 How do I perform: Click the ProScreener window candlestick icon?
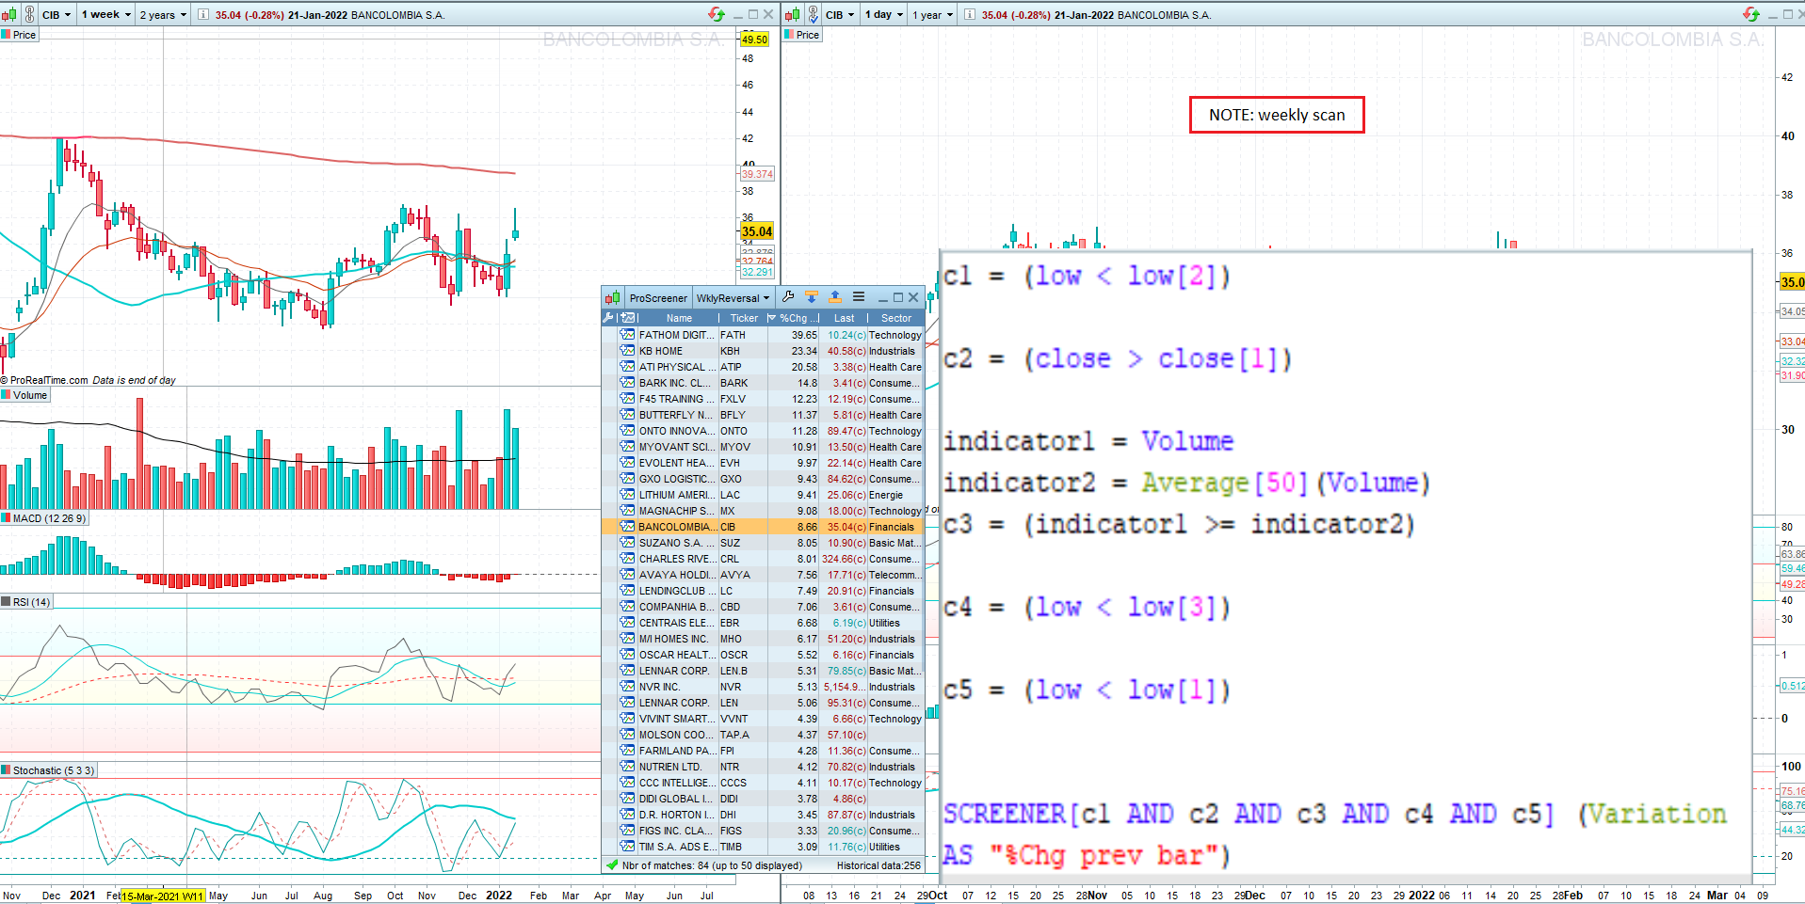coord(612,298)
